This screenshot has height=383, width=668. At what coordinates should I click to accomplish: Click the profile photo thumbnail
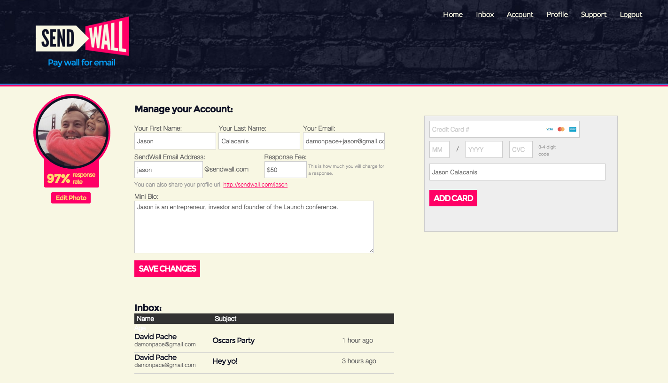72,133
